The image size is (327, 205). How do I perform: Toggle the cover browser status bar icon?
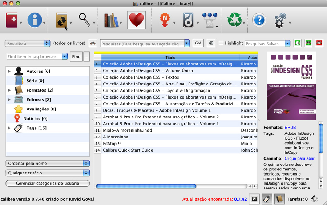point(254,199)
